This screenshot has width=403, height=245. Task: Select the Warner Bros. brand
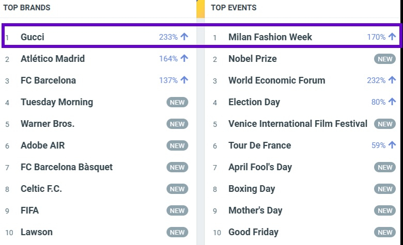[x=48, y=124]
